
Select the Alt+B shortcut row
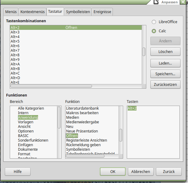coord(76,69)
